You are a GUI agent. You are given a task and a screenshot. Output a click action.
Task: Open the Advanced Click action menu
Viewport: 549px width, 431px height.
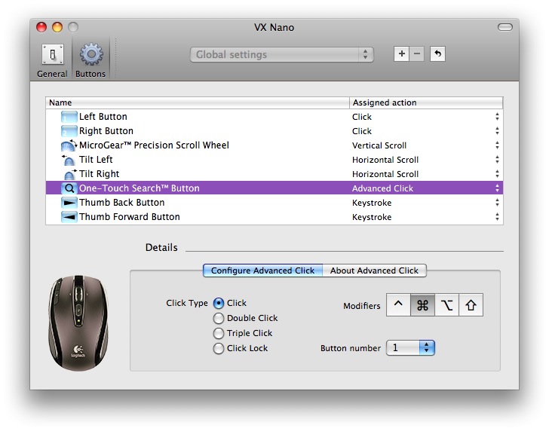[497, 188]
